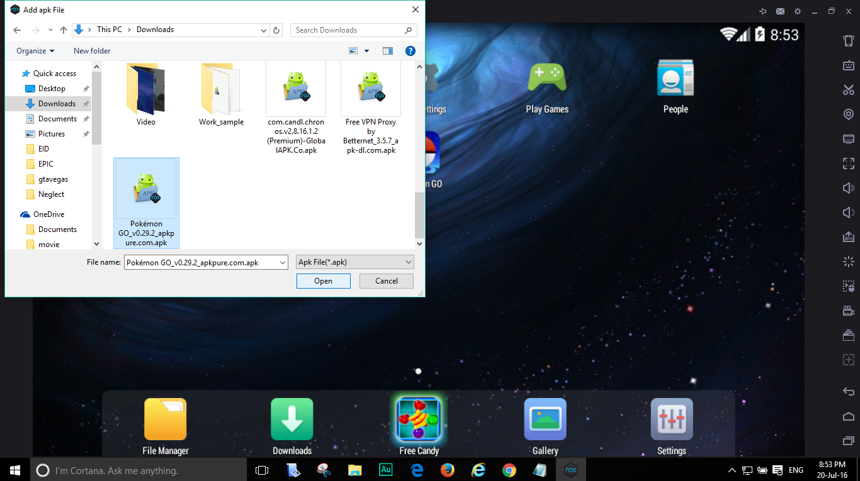The image size is (860, 481).
Task: Click the Cancel button
Action: [x=387, y=281]
